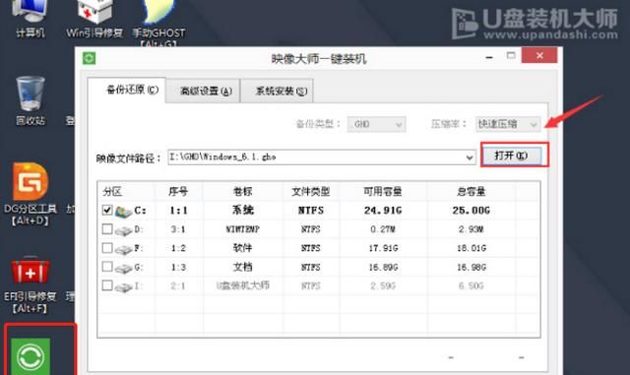Click the C: drive icon
The height and width of the screenshot is (375, 630).
pos(123,211)
